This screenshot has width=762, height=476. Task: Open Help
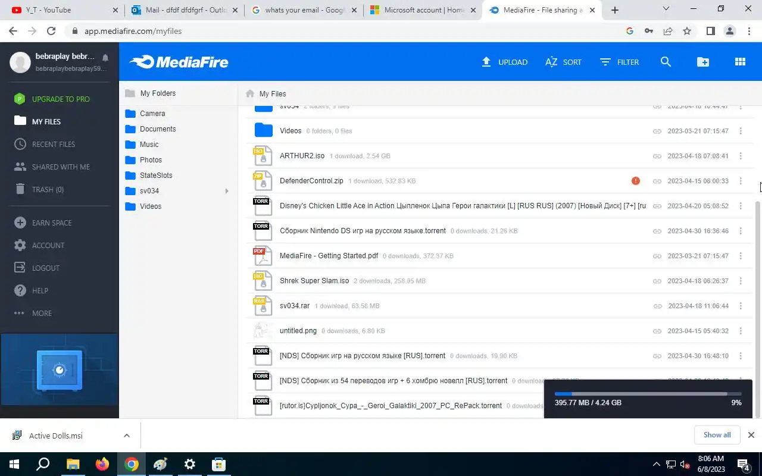(32, 290)
